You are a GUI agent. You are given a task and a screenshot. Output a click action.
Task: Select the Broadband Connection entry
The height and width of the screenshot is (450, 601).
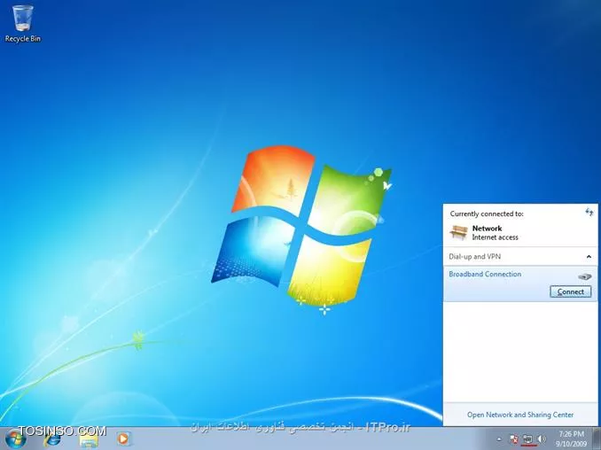tap(520, 283)
